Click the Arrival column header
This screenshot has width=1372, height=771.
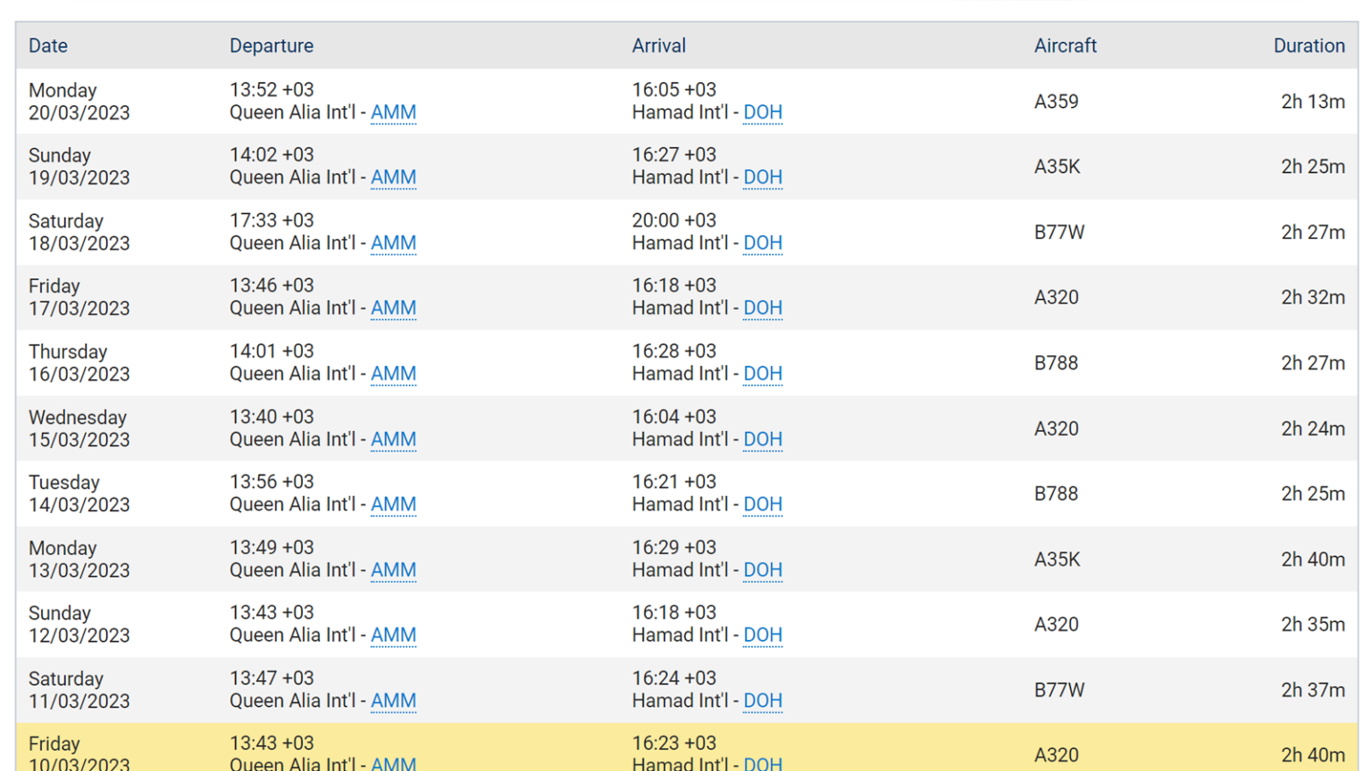[x=659, y=46]
